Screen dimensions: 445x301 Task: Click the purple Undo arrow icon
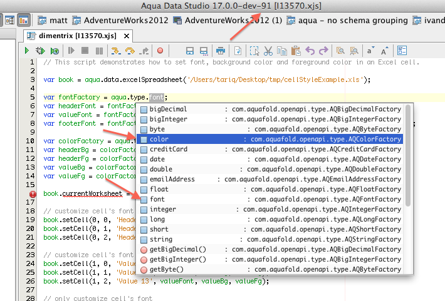pos(310,51)
